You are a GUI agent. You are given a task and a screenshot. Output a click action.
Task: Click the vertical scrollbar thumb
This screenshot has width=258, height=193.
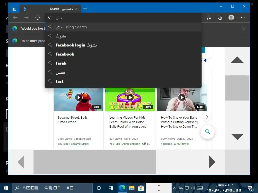click(237, 88)
